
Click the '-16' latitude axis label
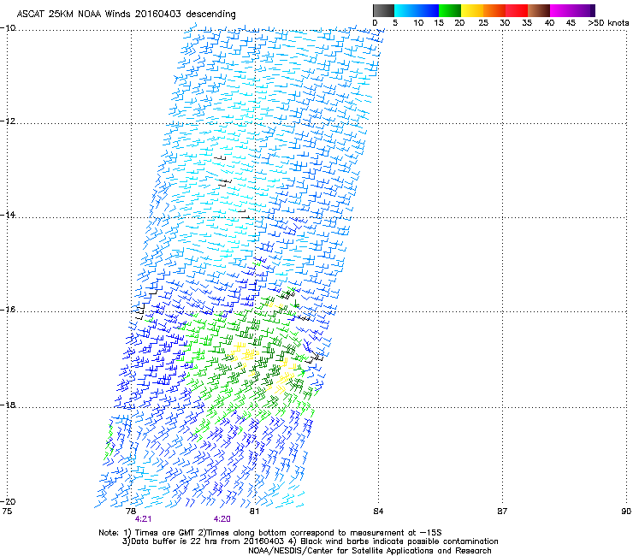click(x=8, y=310)
